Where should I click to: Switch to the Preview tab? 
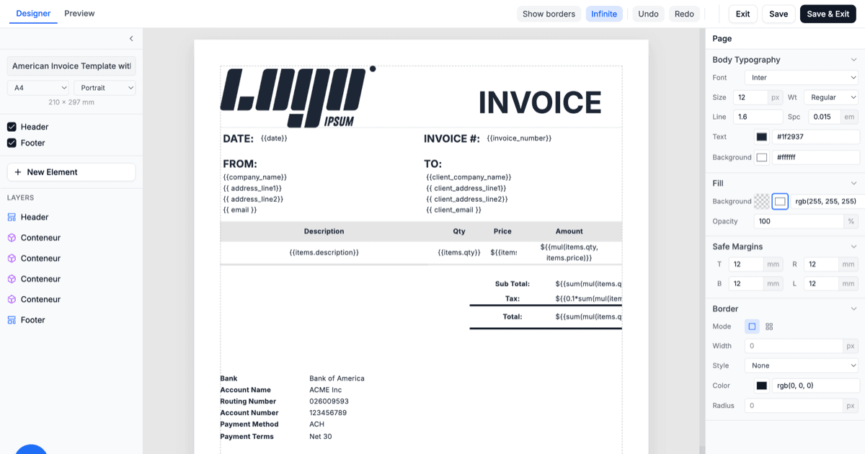(79, 13)
